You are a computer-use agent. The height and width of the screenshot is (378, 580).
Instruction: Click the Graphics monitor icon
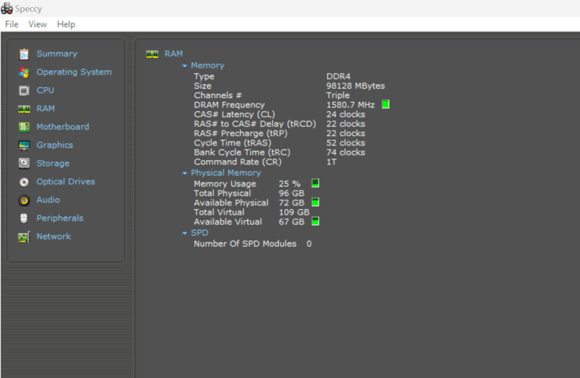[24, 145]
